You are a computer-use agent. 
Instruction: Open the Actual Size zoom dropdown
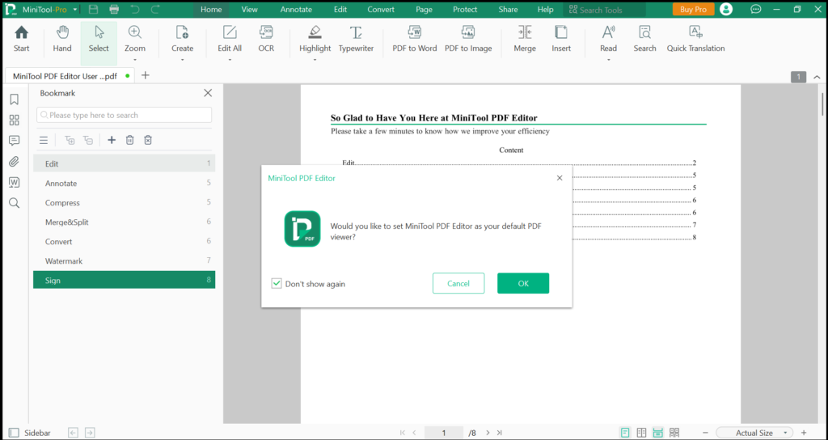(x=755, y=433)
